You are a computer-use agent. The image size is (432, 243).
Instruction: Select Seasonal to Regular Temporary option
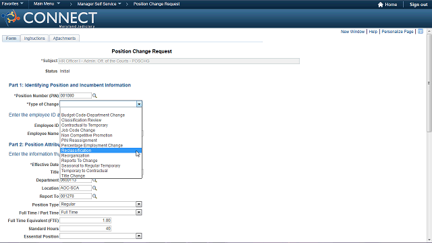101,165
